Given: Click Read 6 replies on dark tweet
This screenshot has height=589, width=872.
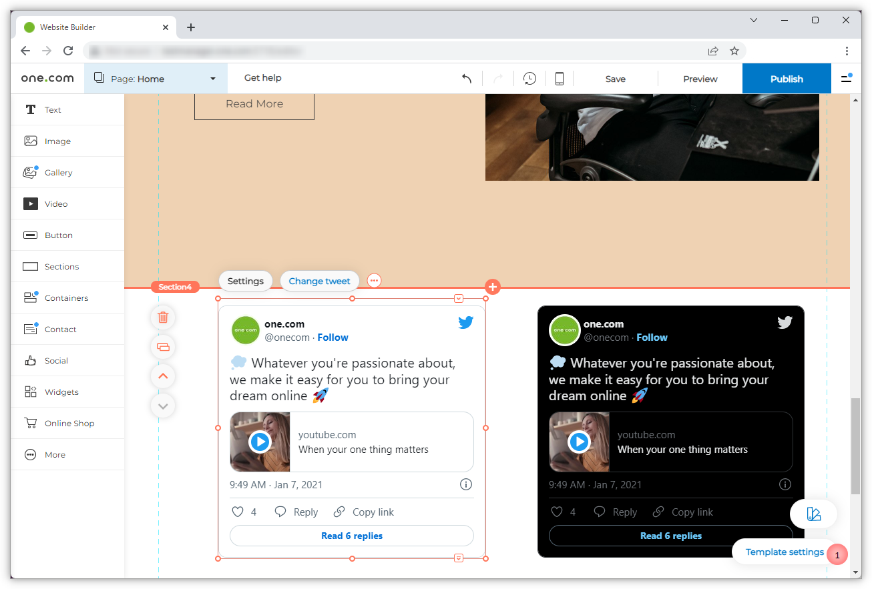Looking at the screenshot, I should 671,536.
